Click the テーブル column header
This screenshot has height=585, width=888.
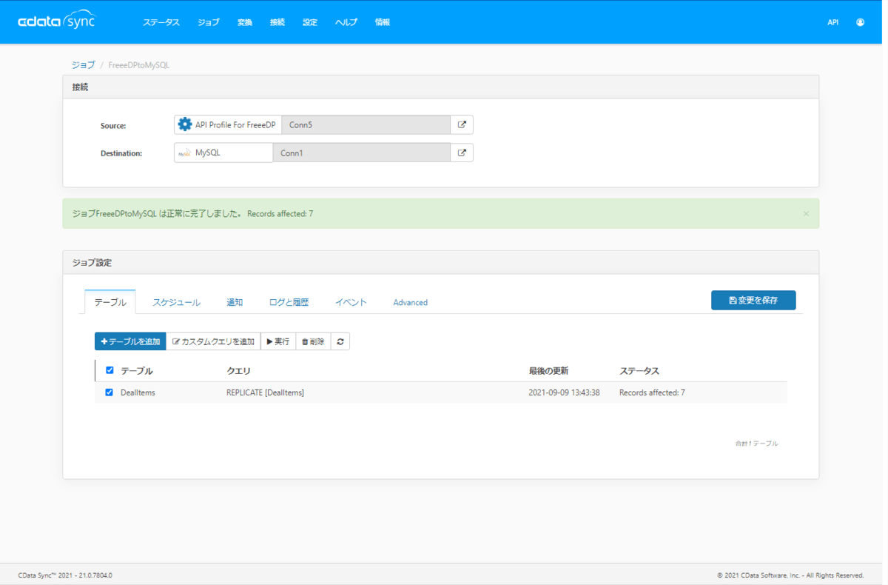click(136, 371)
